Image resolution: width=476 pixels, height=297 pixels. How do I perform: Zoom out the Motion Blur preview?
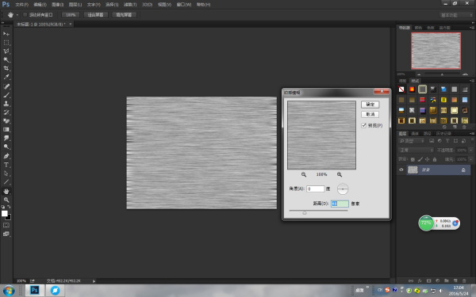point(304,174)
